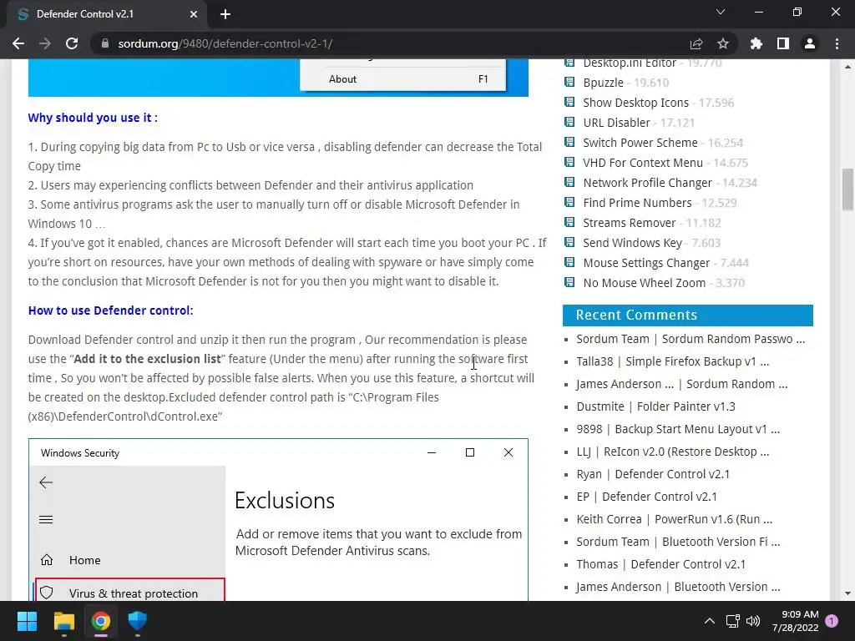855x641 pixels.
Task: Click Home in Windows Security image
Action: coord(84,560)
